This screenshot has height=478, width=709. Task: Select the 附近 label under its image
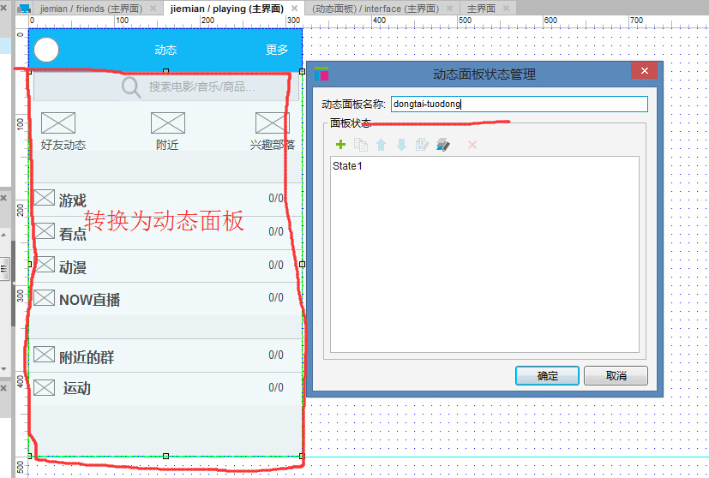click(x=167, y=145)
